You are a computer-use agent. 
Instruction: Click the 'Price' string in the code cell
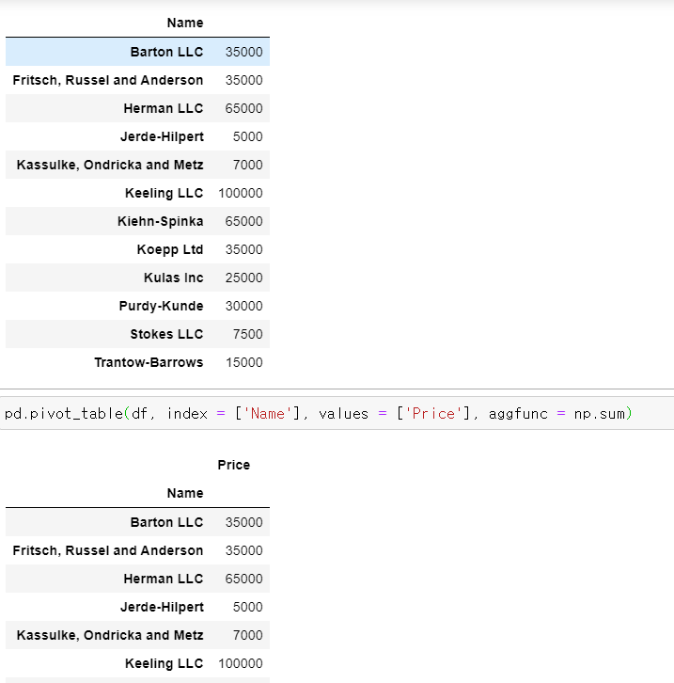[433, 413]
